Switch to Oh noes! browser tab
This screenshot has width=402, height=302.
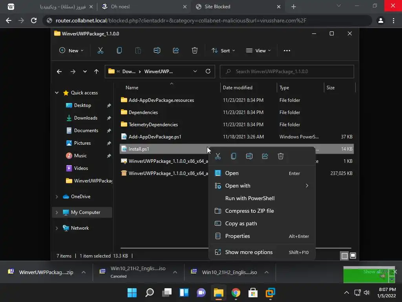(144, 7)
